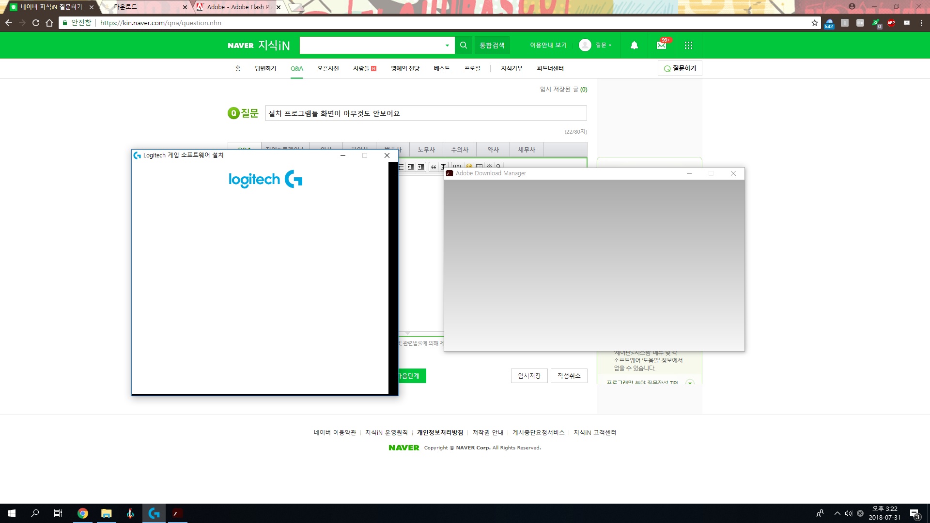Click the 임시저장 button
This screenshot has width=930, height=523.
[529, 376]
